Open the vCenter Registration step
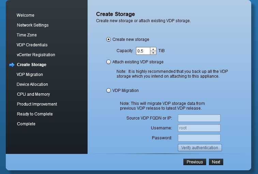The height and width of the screenshot is (174, 258). [36, 55]
